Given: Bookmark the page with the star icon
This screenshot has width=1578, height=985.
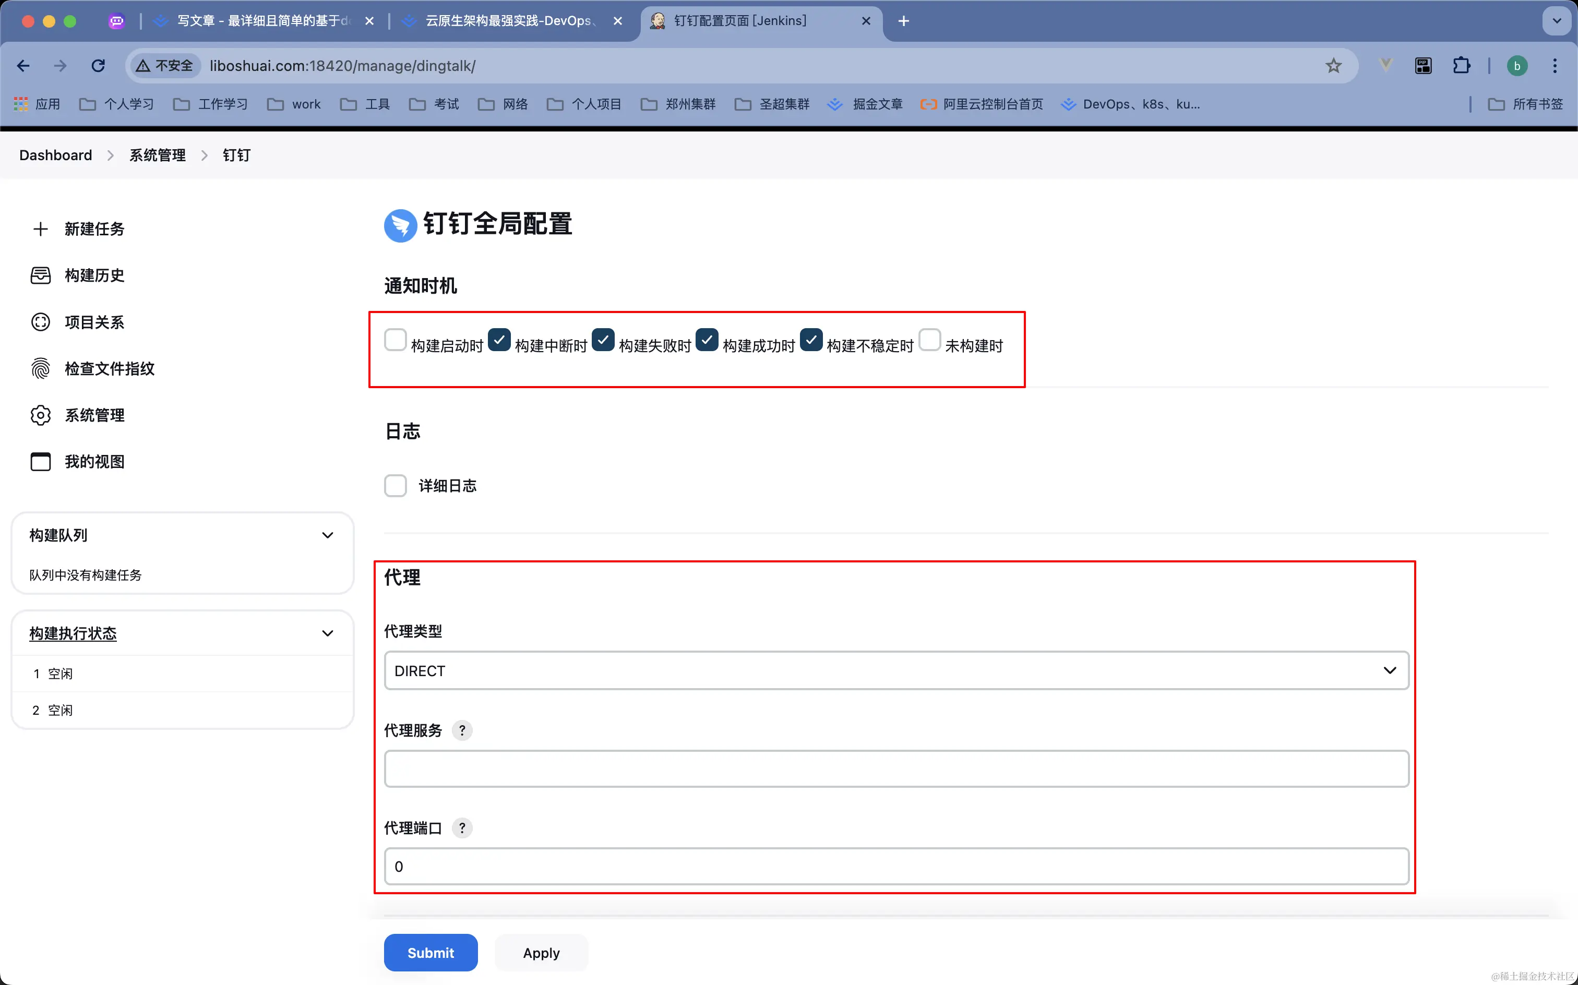Looking at the screenshot, I should (1333, 66).
